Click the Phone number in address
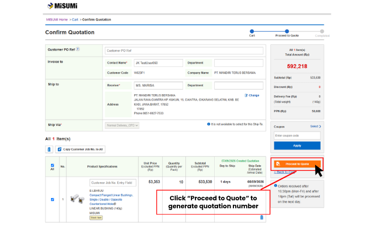374x227 pixels. (149, 113)
